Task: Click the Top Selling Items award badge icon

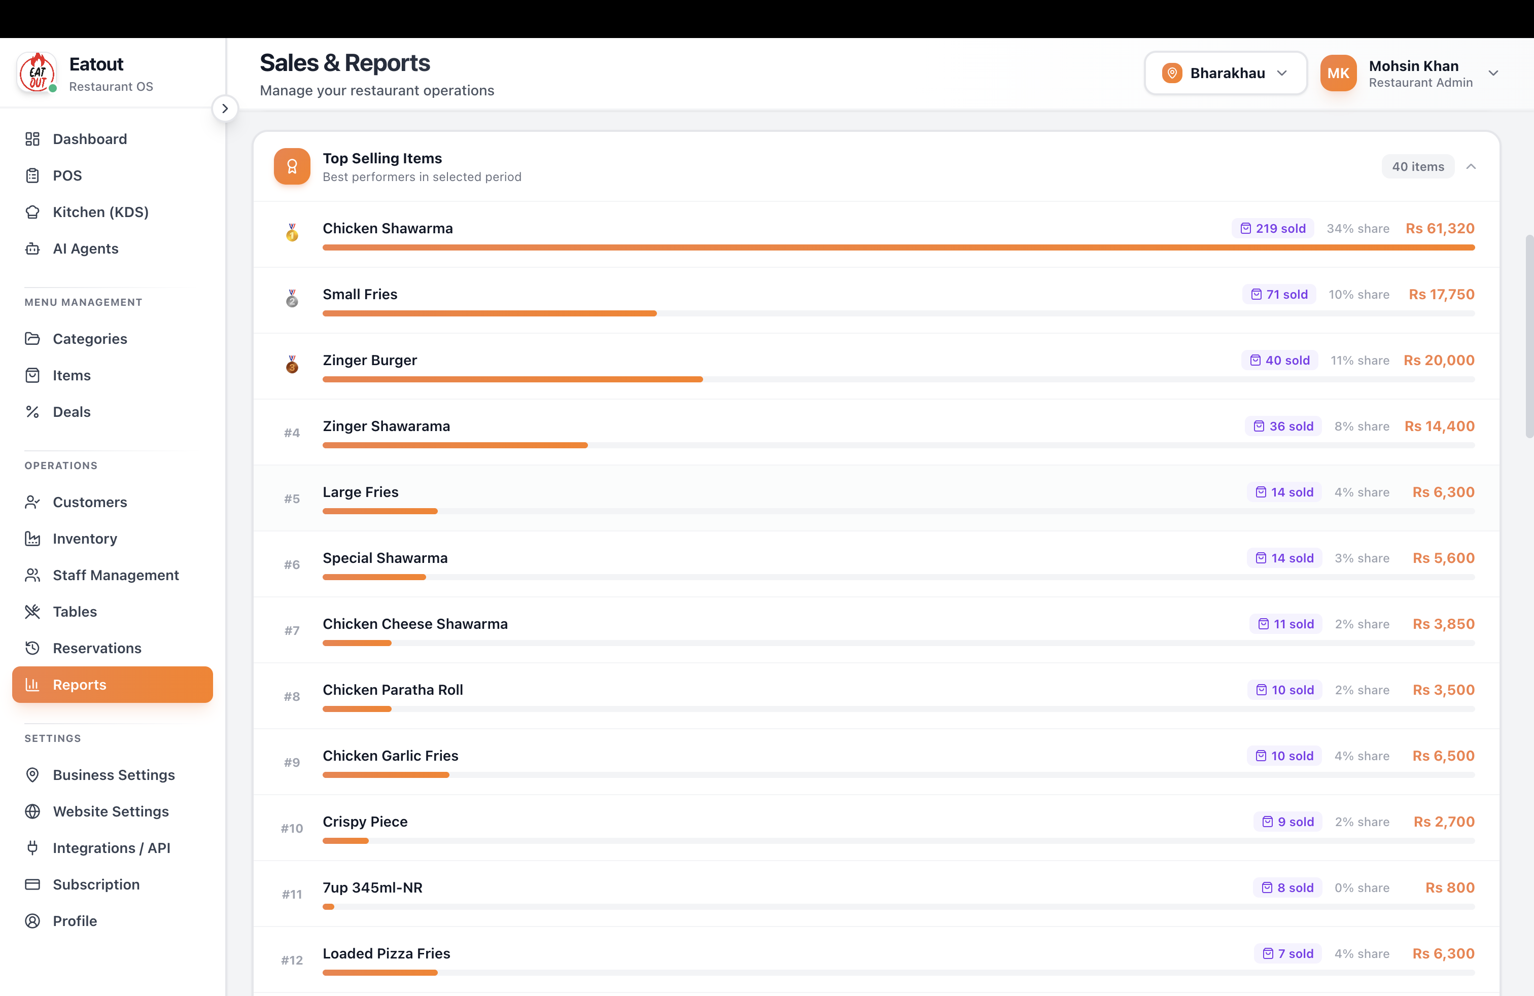Action: pyautogui.click(x=292, y=167)
